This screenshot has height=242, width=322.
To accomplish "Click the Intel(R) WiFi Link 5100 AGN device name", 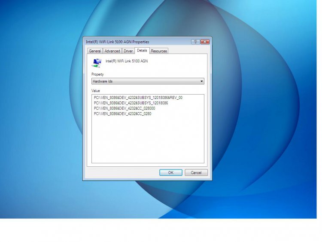I will pyautogui.click(x=127, y=61).
